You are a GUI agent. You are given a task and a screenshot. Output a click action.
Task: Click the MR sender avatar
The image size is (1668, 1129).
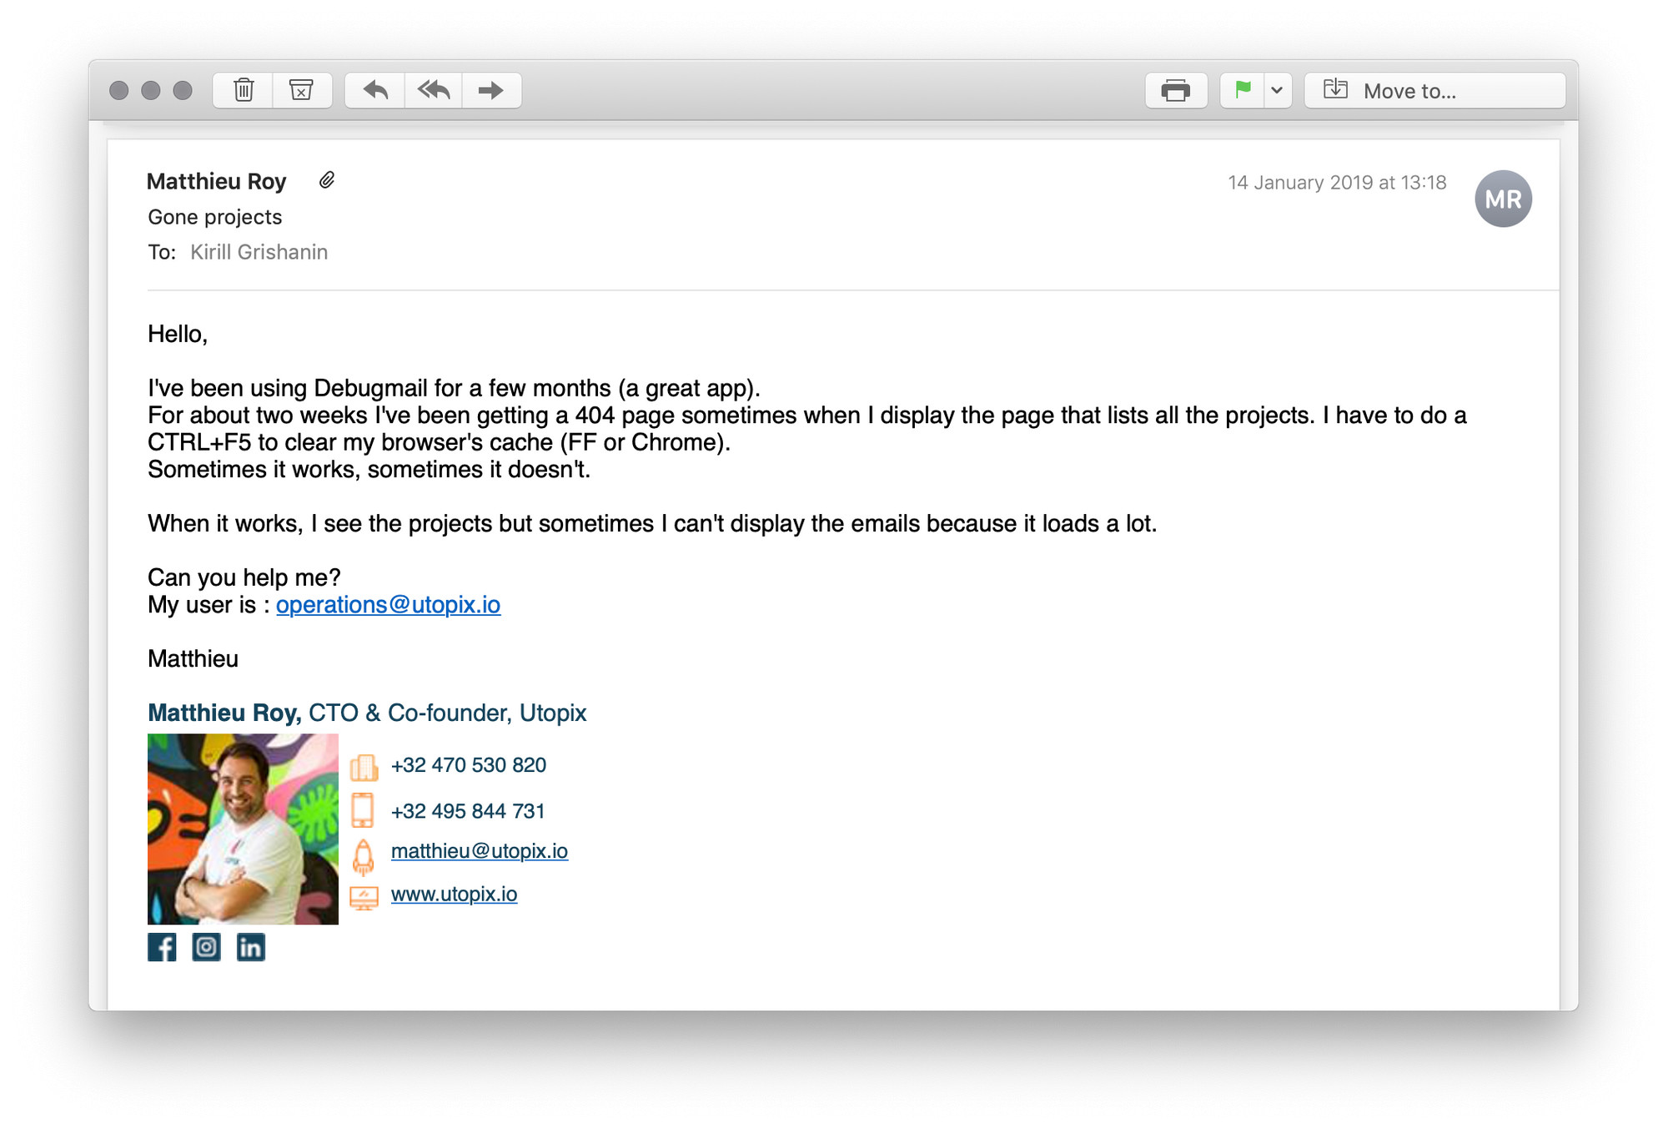pos(1502,199)
